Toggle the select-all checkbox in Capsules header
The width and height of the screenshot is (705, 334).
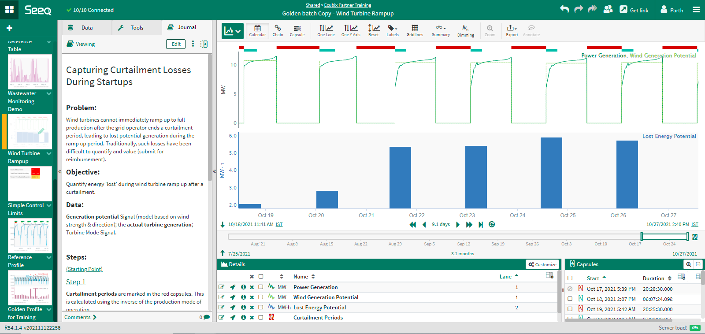570,278
